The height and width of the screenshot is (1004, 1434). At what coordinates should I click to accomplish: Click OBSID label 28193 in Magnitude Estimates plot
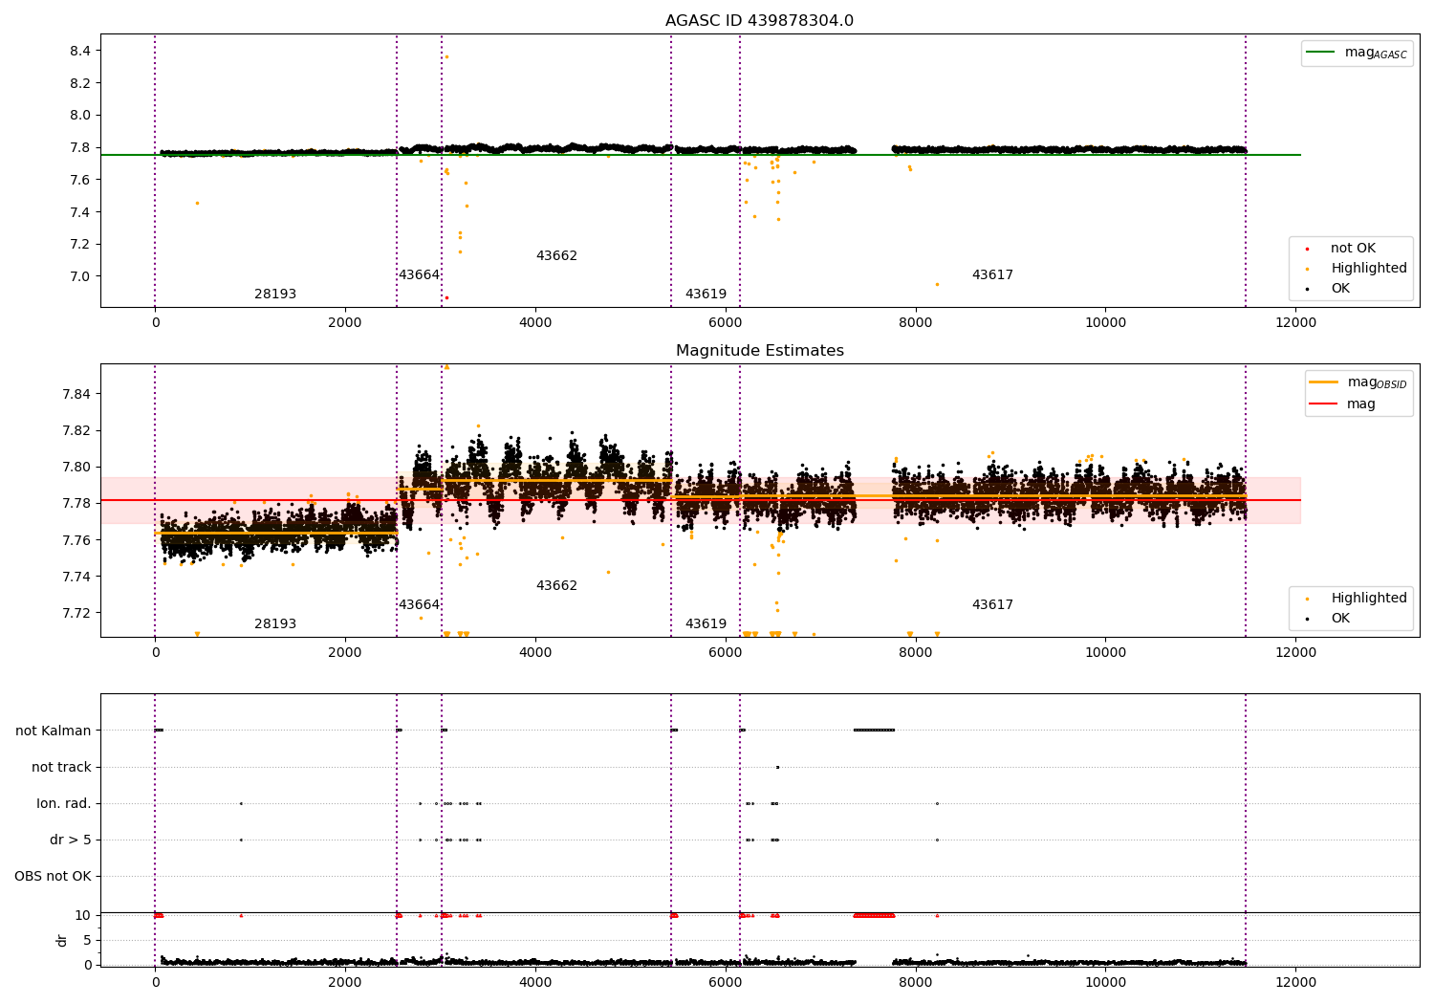pos(275,624)
